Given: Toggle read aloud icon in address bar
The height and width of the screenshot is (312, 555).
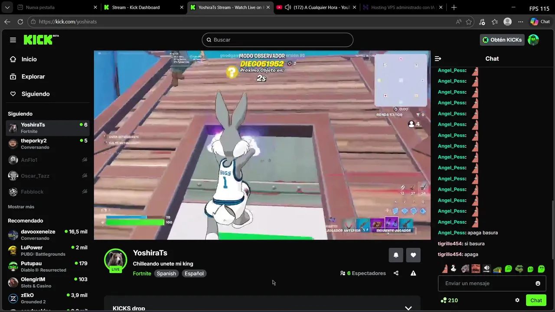Looking at the screenshot, I should click(459, 22).
